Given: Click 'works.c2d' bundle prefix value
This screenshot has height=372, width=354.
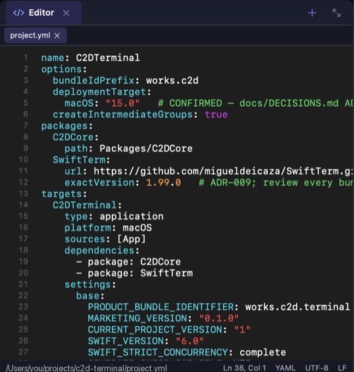Looking at the screenshot, I should click(172, 81).
